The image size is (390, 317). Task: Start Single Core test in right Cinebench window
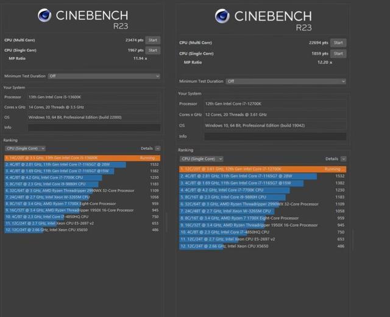[x=338, y=54]
